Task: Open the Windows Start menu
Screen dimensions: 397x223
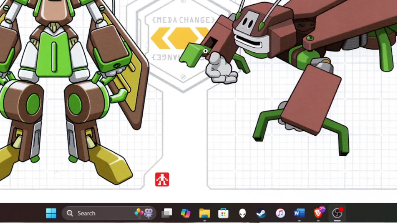Action: click(51, 213)
